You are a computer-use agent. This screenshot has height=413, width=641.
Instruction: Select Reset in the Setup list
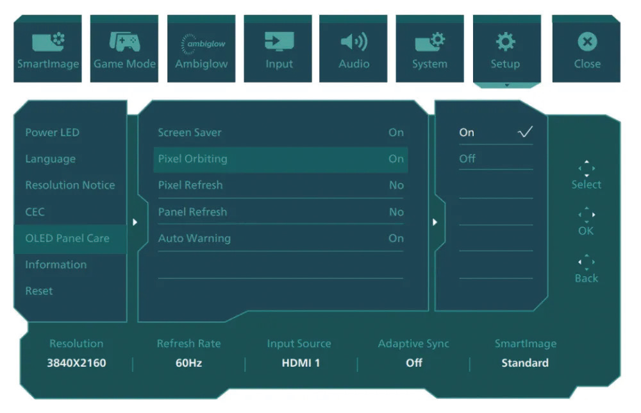pyautogui.click(x=39, y=291)
